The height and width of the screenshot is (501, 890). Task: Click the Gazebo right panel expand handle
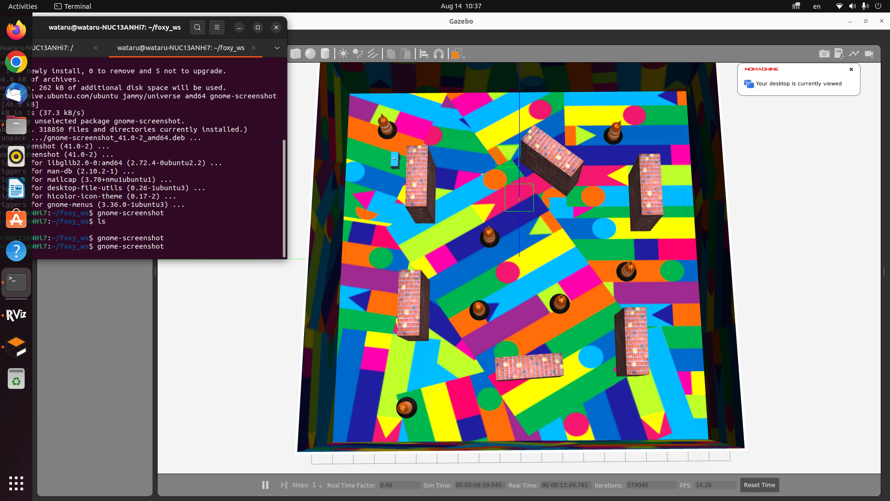coord(884,271)
